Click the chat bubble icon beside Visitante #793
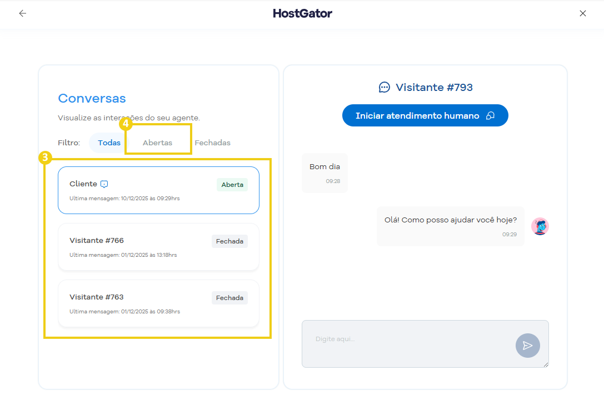Screen dimensions: 604x411 pyautogui.click(x=385, y=87)
